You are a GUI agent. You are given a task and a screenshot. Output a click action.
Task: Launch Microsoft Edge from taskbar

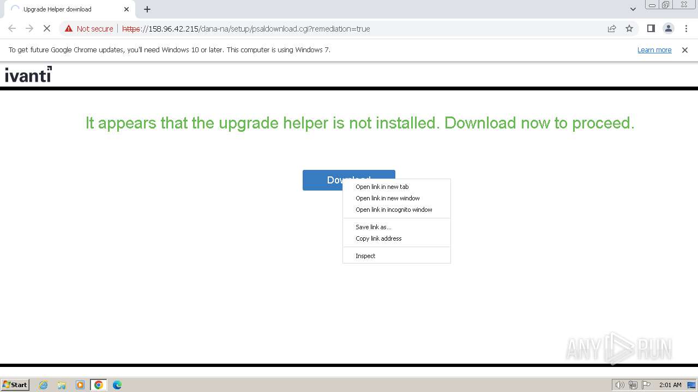click(x=117, y=385)
